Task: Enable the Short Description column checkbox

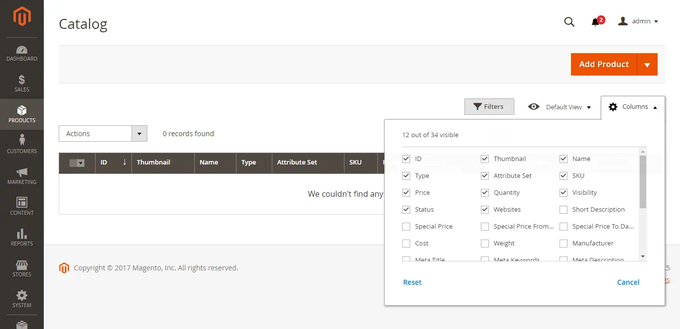Action: tap(564, 210)
